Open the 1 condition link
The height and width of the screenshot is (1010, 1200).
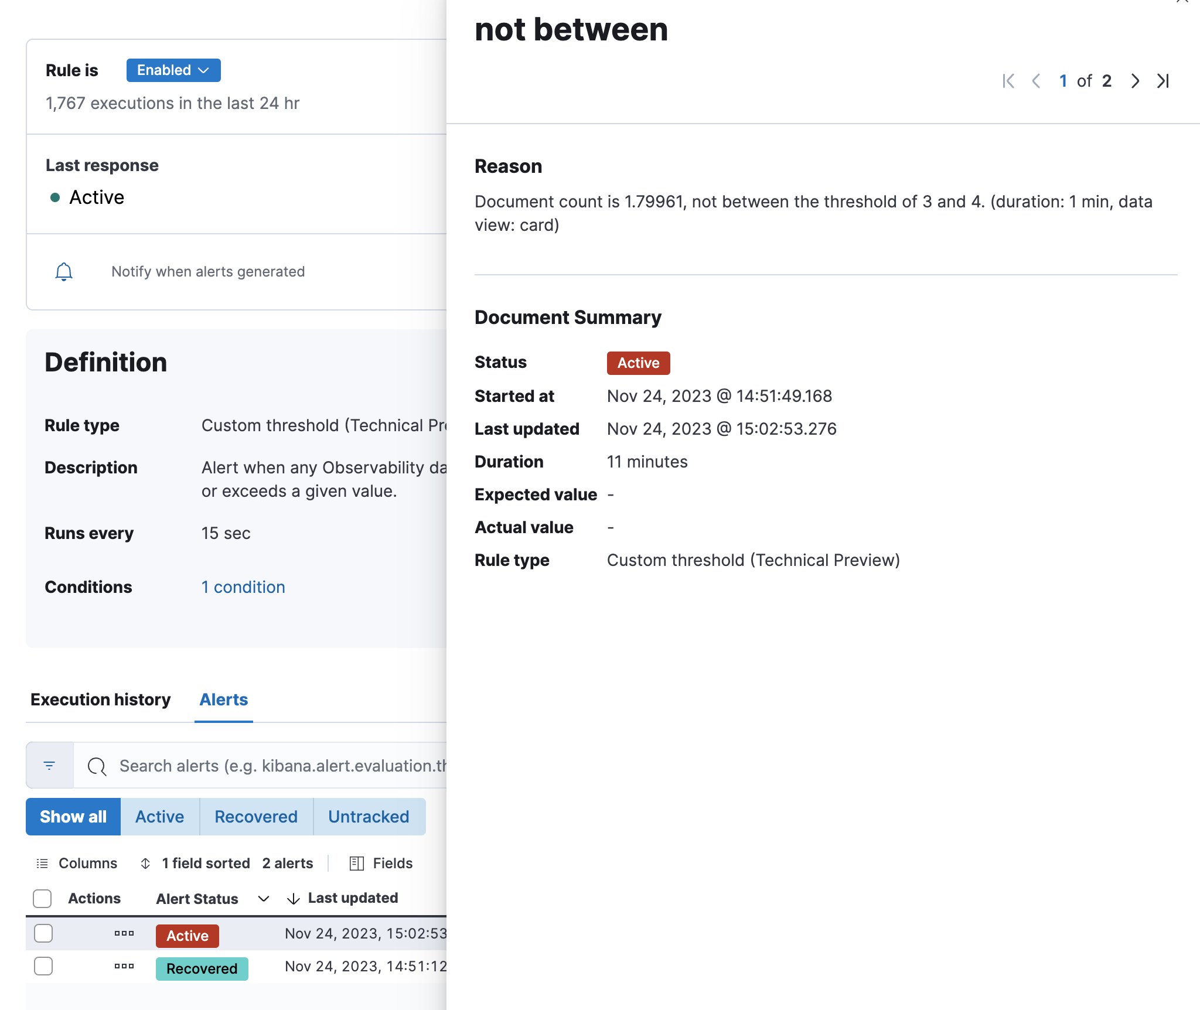[x=243, y=586]
